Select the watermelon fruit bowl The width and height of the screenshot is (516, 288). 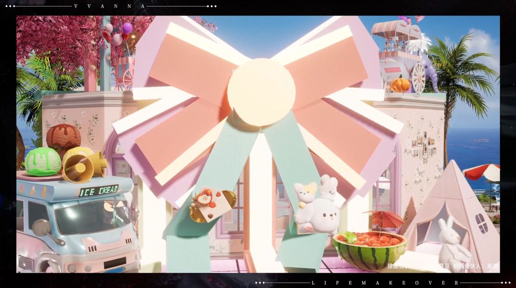(369, 249)
